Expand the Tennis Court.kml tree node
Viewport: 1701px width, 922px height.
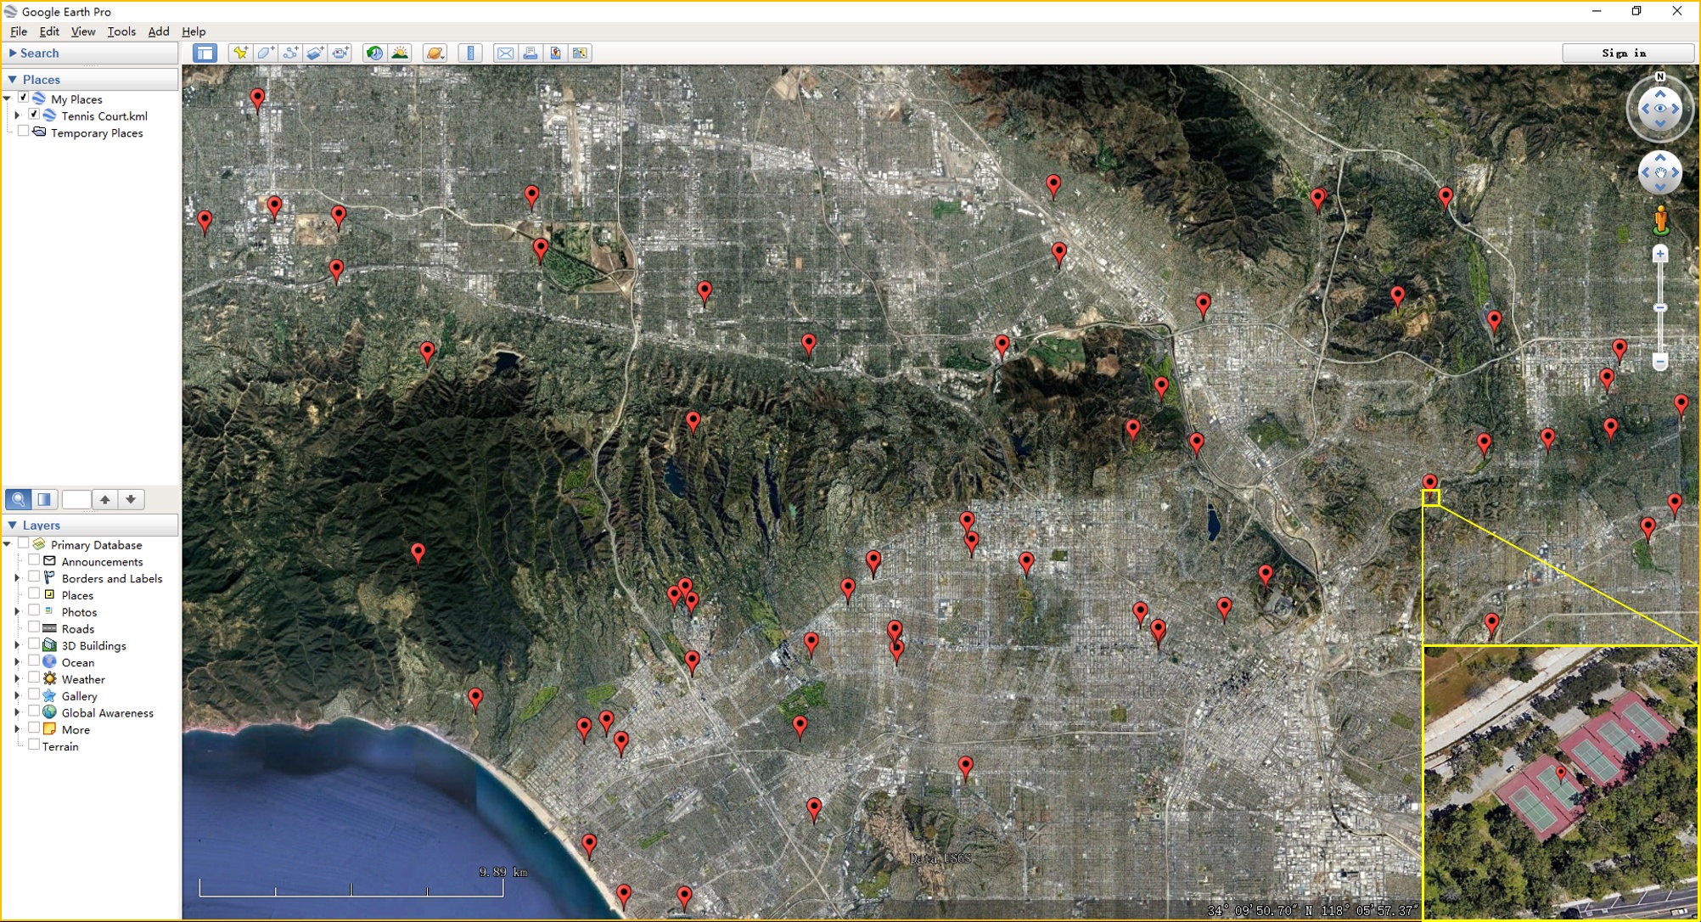pyautogui.click(x=17, y=115)
